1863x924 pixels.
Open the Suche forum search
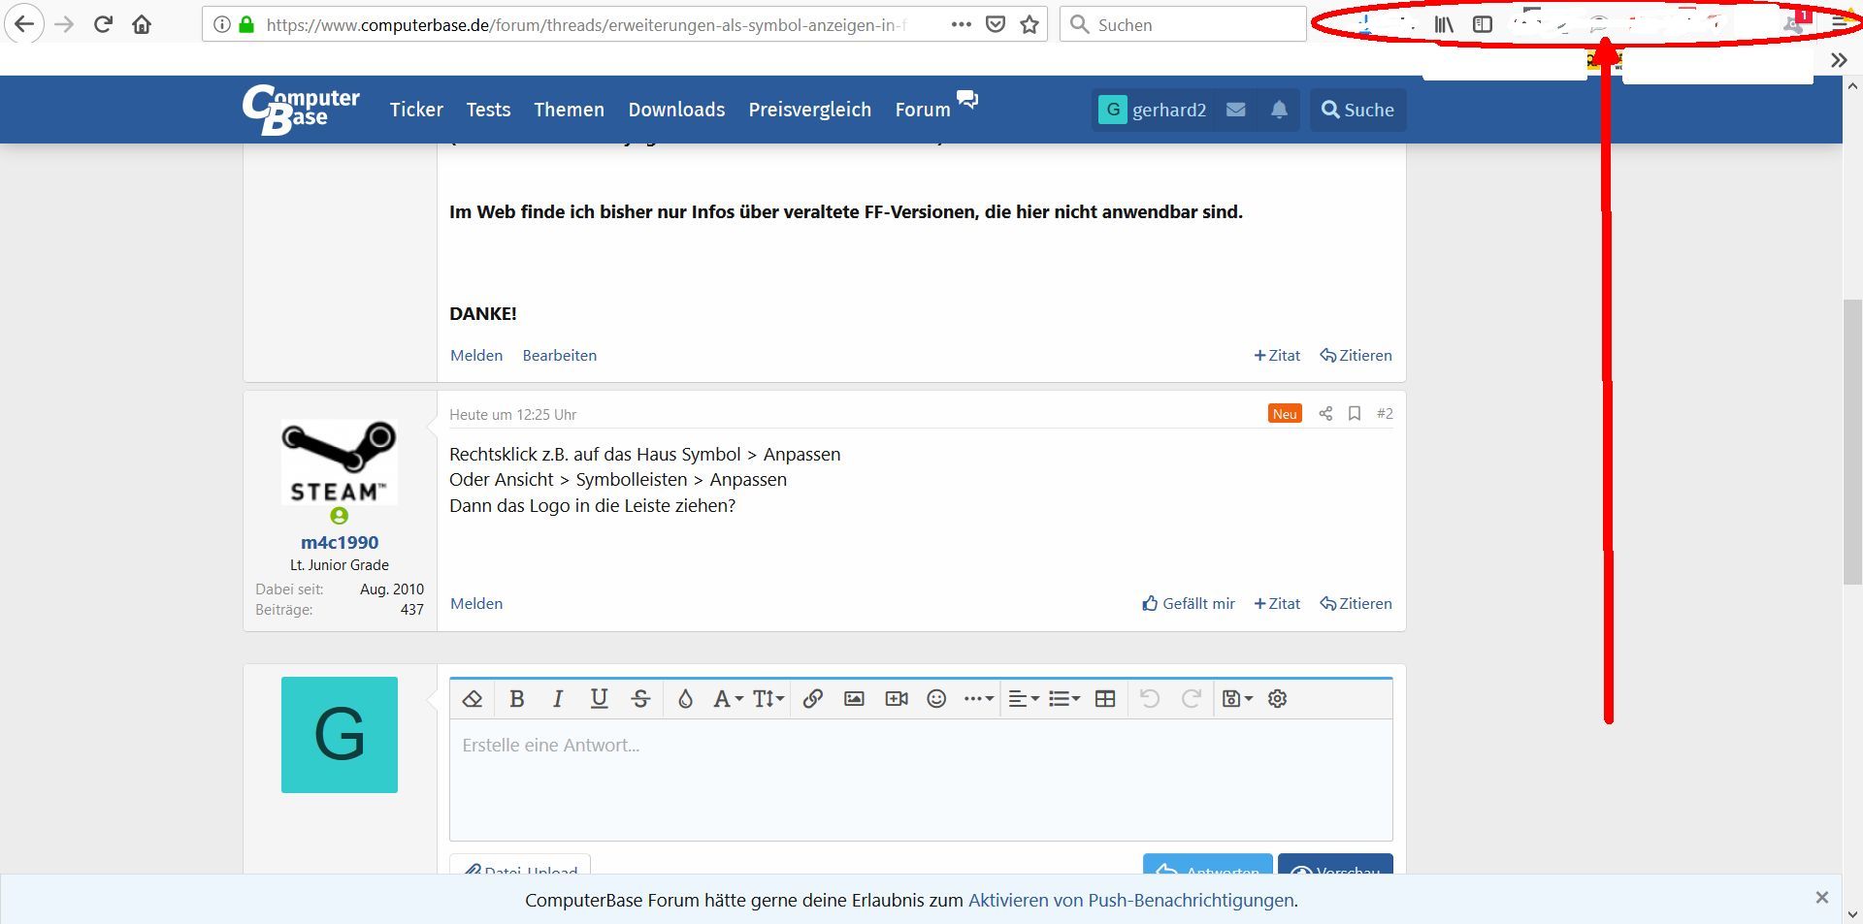pos(1357,110)
